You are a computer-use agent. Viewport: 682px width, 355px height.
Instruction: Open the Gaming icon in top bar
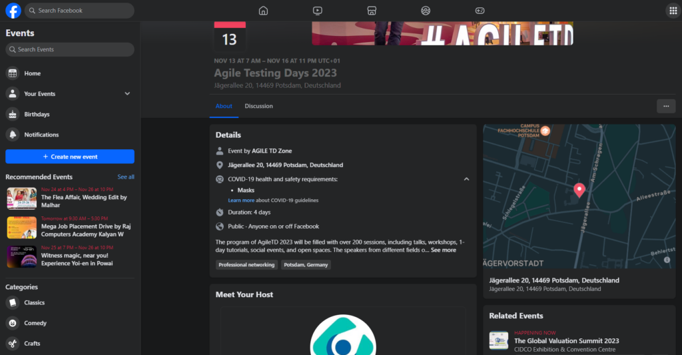pyautogui.click(x=480, y=11)
